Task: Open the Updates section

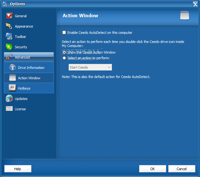Action: [29, 99]
